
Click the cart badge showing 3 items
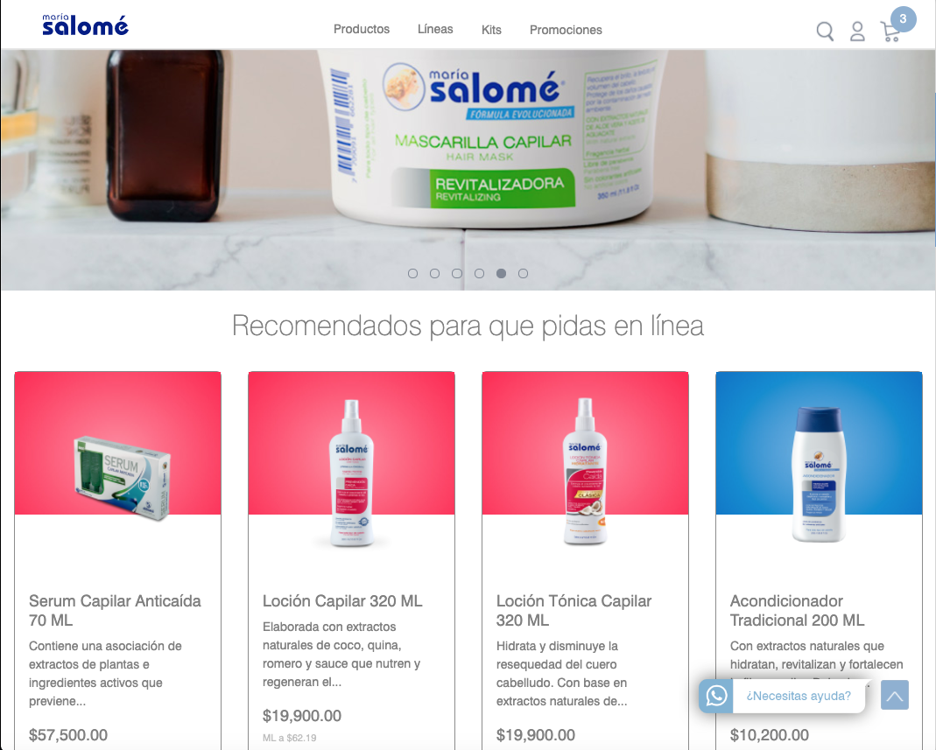(903, 19)
